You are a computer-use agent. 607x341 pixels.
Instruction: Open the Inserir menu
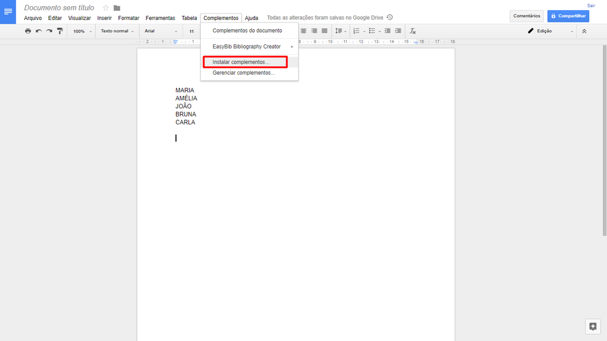(104, 18)
